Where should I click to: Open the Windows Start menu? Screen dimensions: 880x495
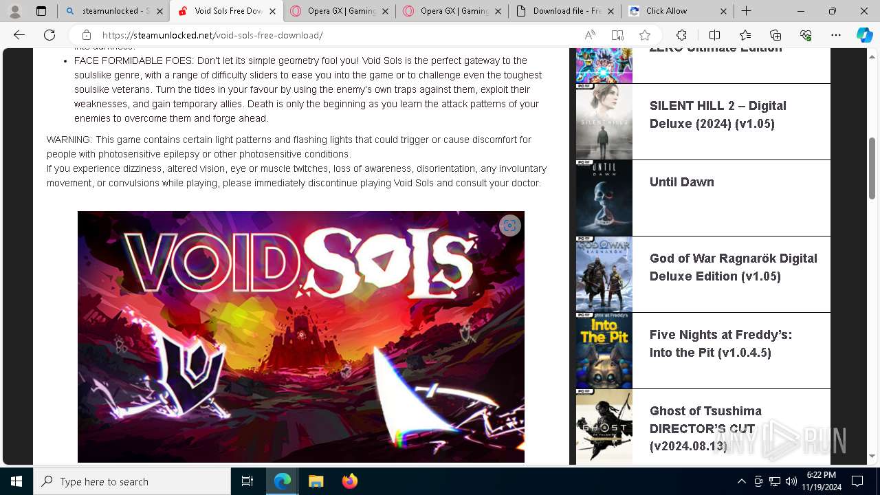tap(16, 481)
